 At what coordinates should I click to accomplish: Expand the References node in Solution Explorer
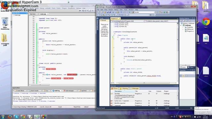pyautogui.click(x=183, y=29)
